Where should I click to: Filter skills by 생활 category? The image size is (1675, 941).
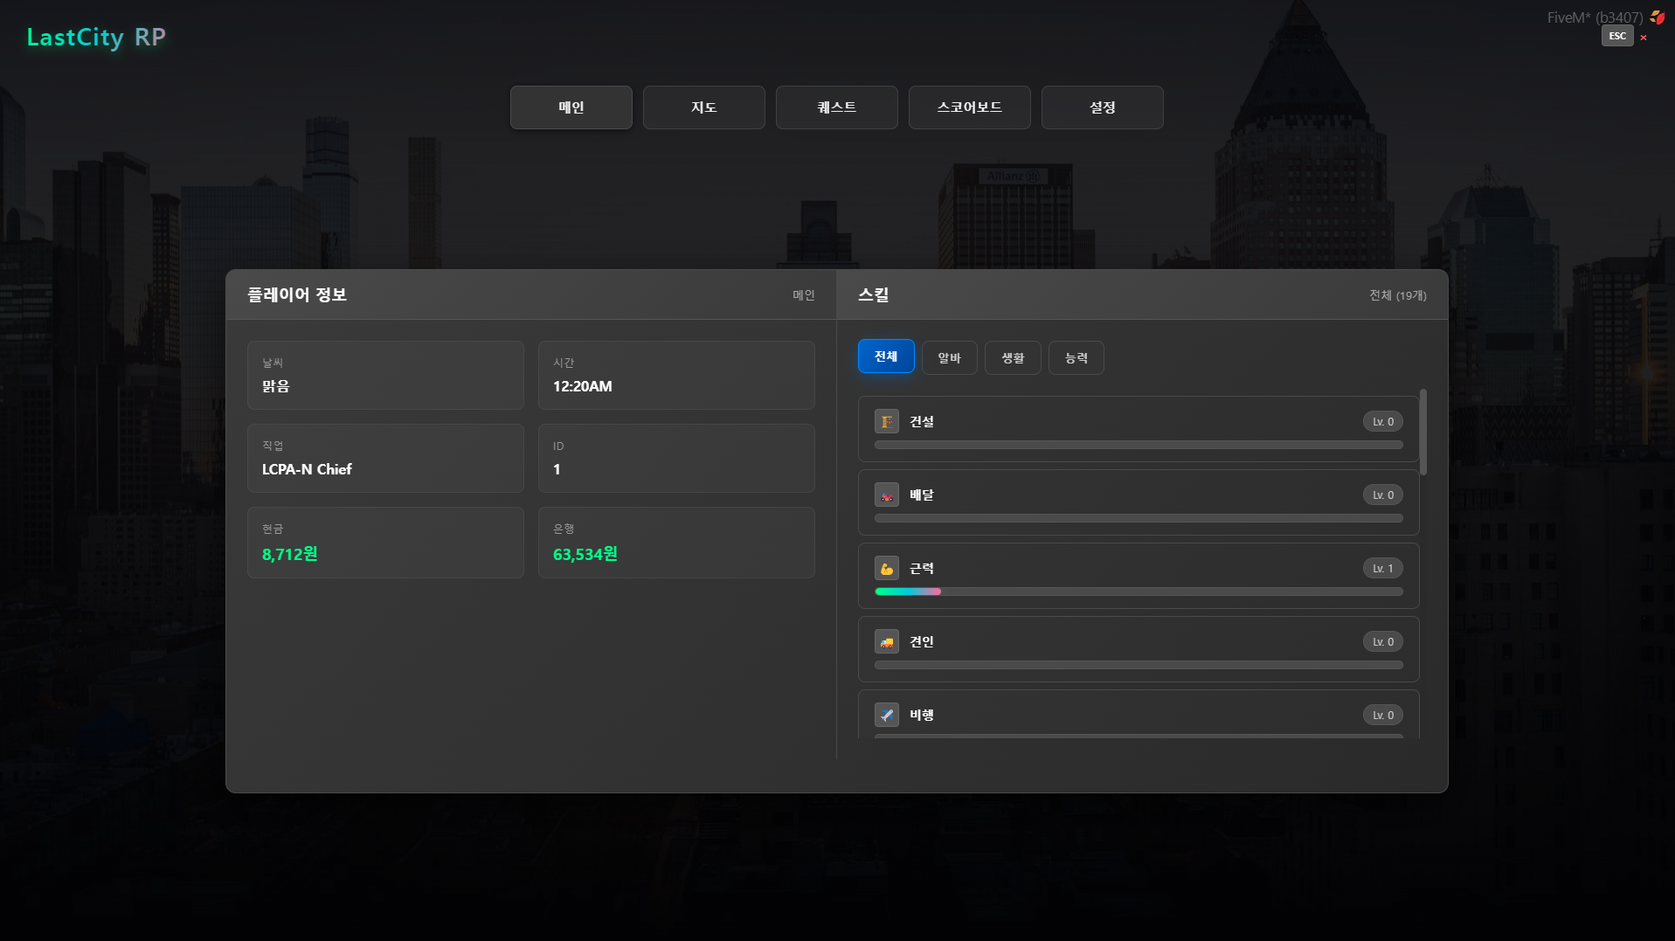point(1013,358)
